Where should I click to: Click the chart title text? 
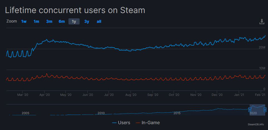pyautogui.click(x=75, y=10)
